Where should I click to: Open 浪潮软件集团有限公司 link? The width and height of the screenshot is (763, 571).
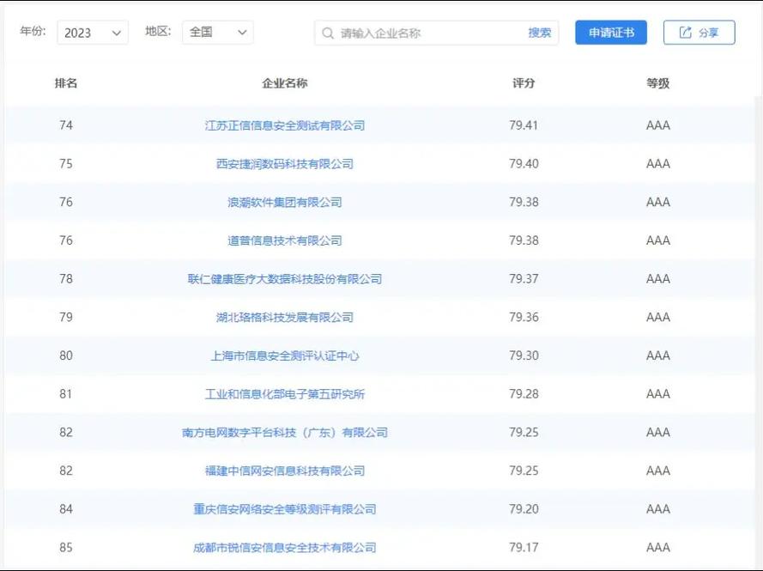click(285, 203)
